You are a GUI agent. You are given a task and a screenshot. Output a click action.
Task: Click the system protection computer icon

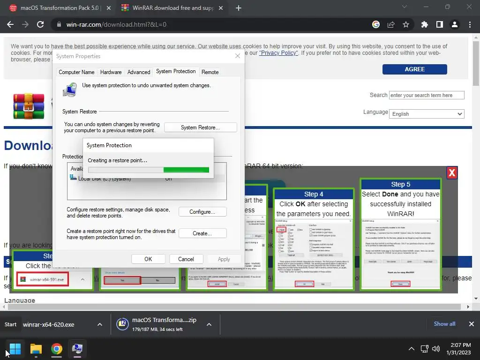coord(70,90)
